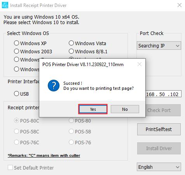Choose Windows 2003 as the OS
This screenshot has width=185, height=175.
[33, 51]
